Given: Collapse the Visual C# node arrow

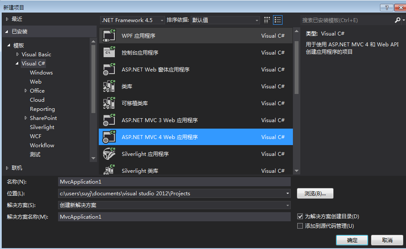Looking at the screenshot, I should [x=17, y=63].
